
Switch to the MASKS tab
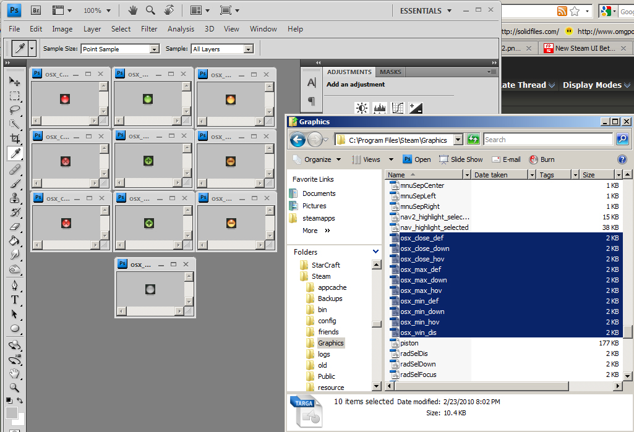(x=390, y=72)
